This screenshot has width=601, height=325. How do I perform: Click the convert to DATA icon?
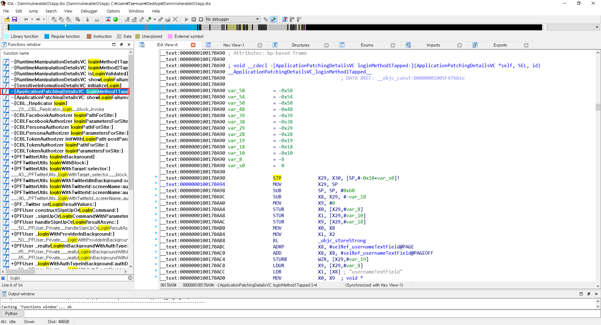tap(134, 19)
